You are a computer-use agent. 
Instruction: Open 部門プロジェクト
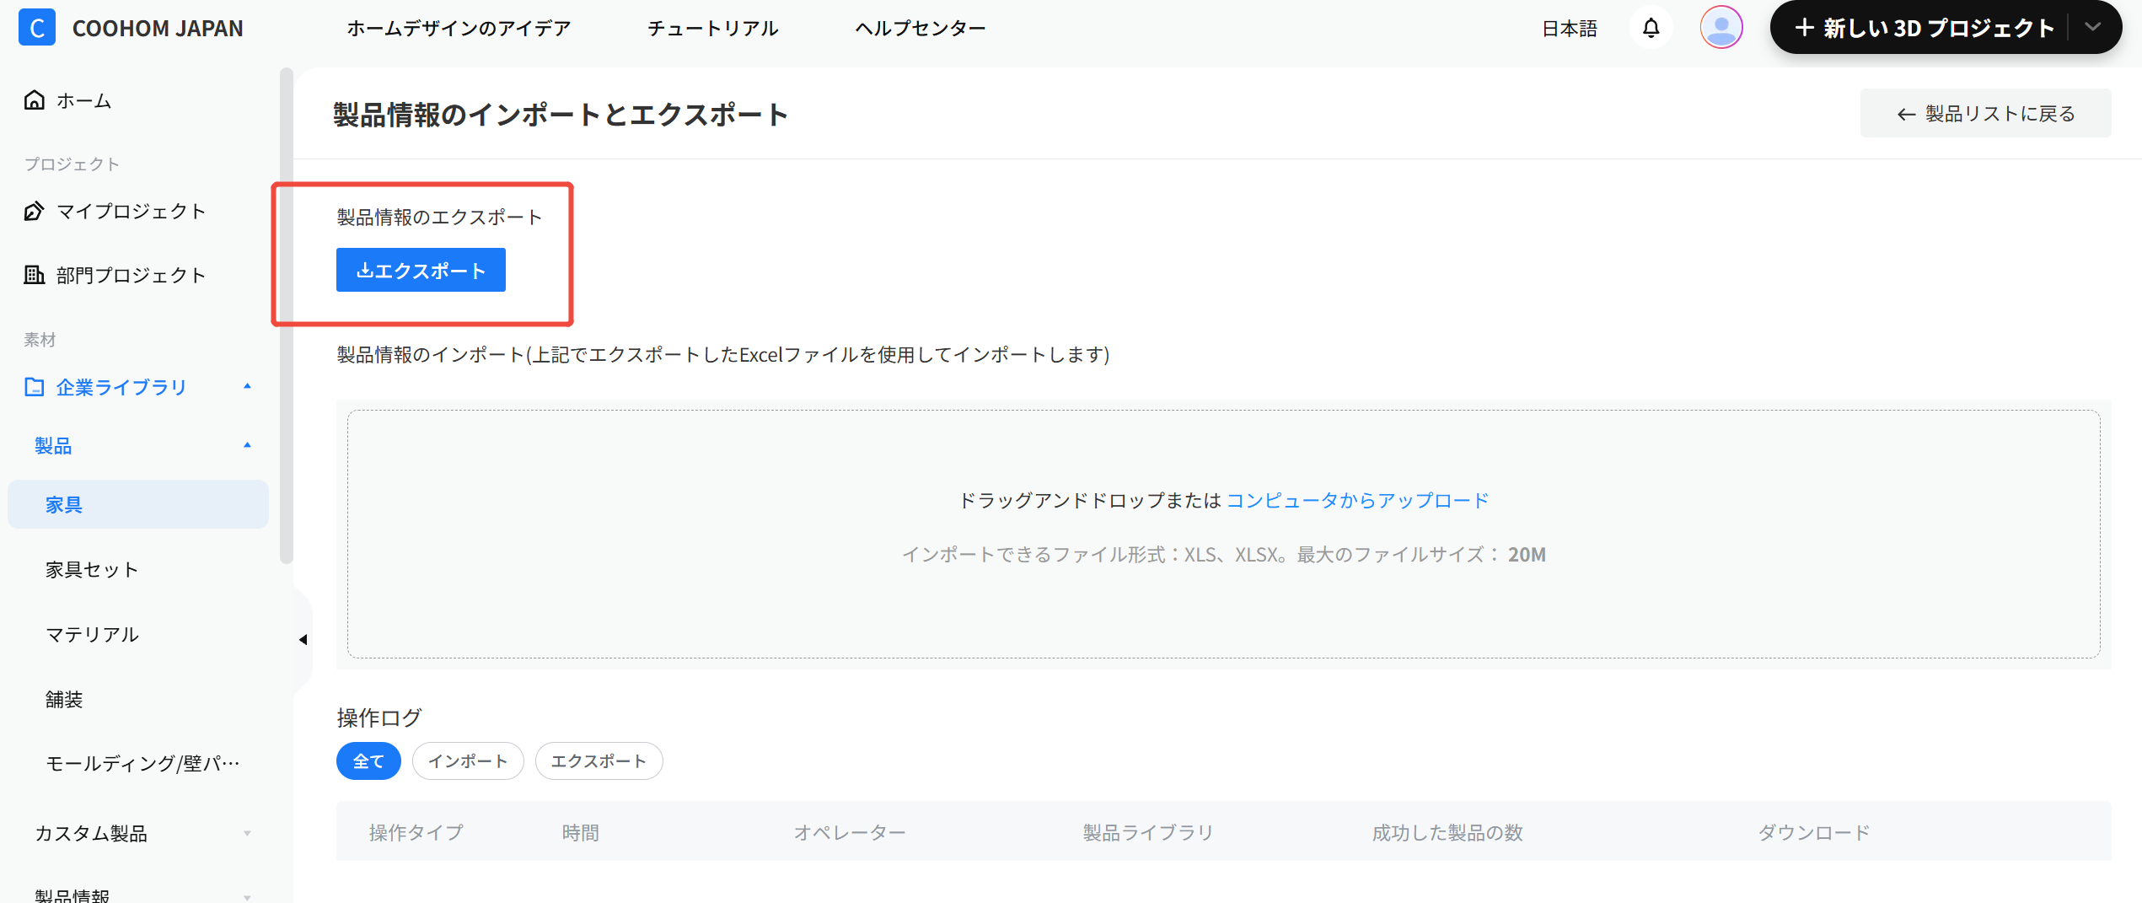(131, 275)
